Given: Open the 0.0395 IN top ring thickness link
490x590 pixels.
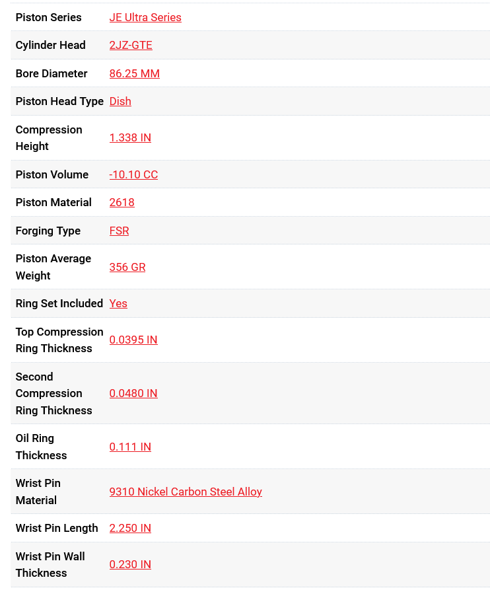Looking at the screenshot, I should pyautogui.click(x=133, y=340).
